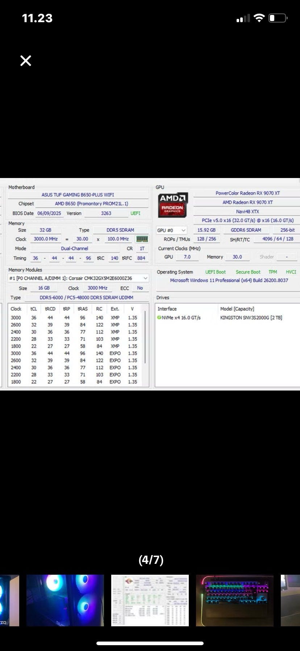Click the NVMe x4 16.0 GT/s drive interface
The image size is (300, 651).
click(181, 318)
